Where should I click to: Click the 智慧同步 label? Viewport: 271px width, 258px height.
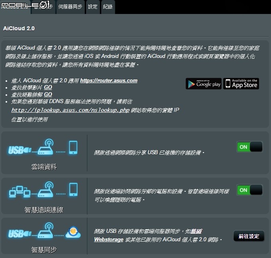click(x=44, y=250)
